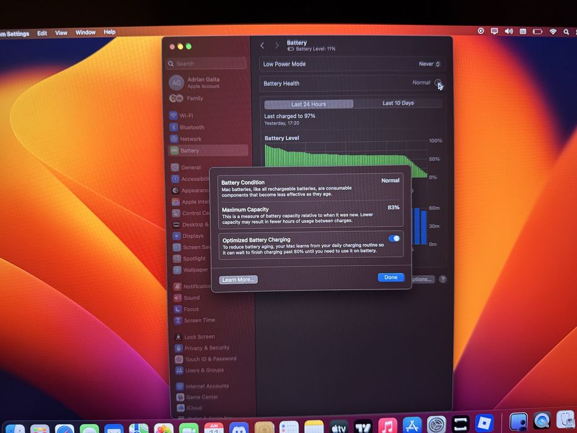Open Game Center in the sidebar
The height and width of the screenshot is (433, 577).
coord(197,397)
